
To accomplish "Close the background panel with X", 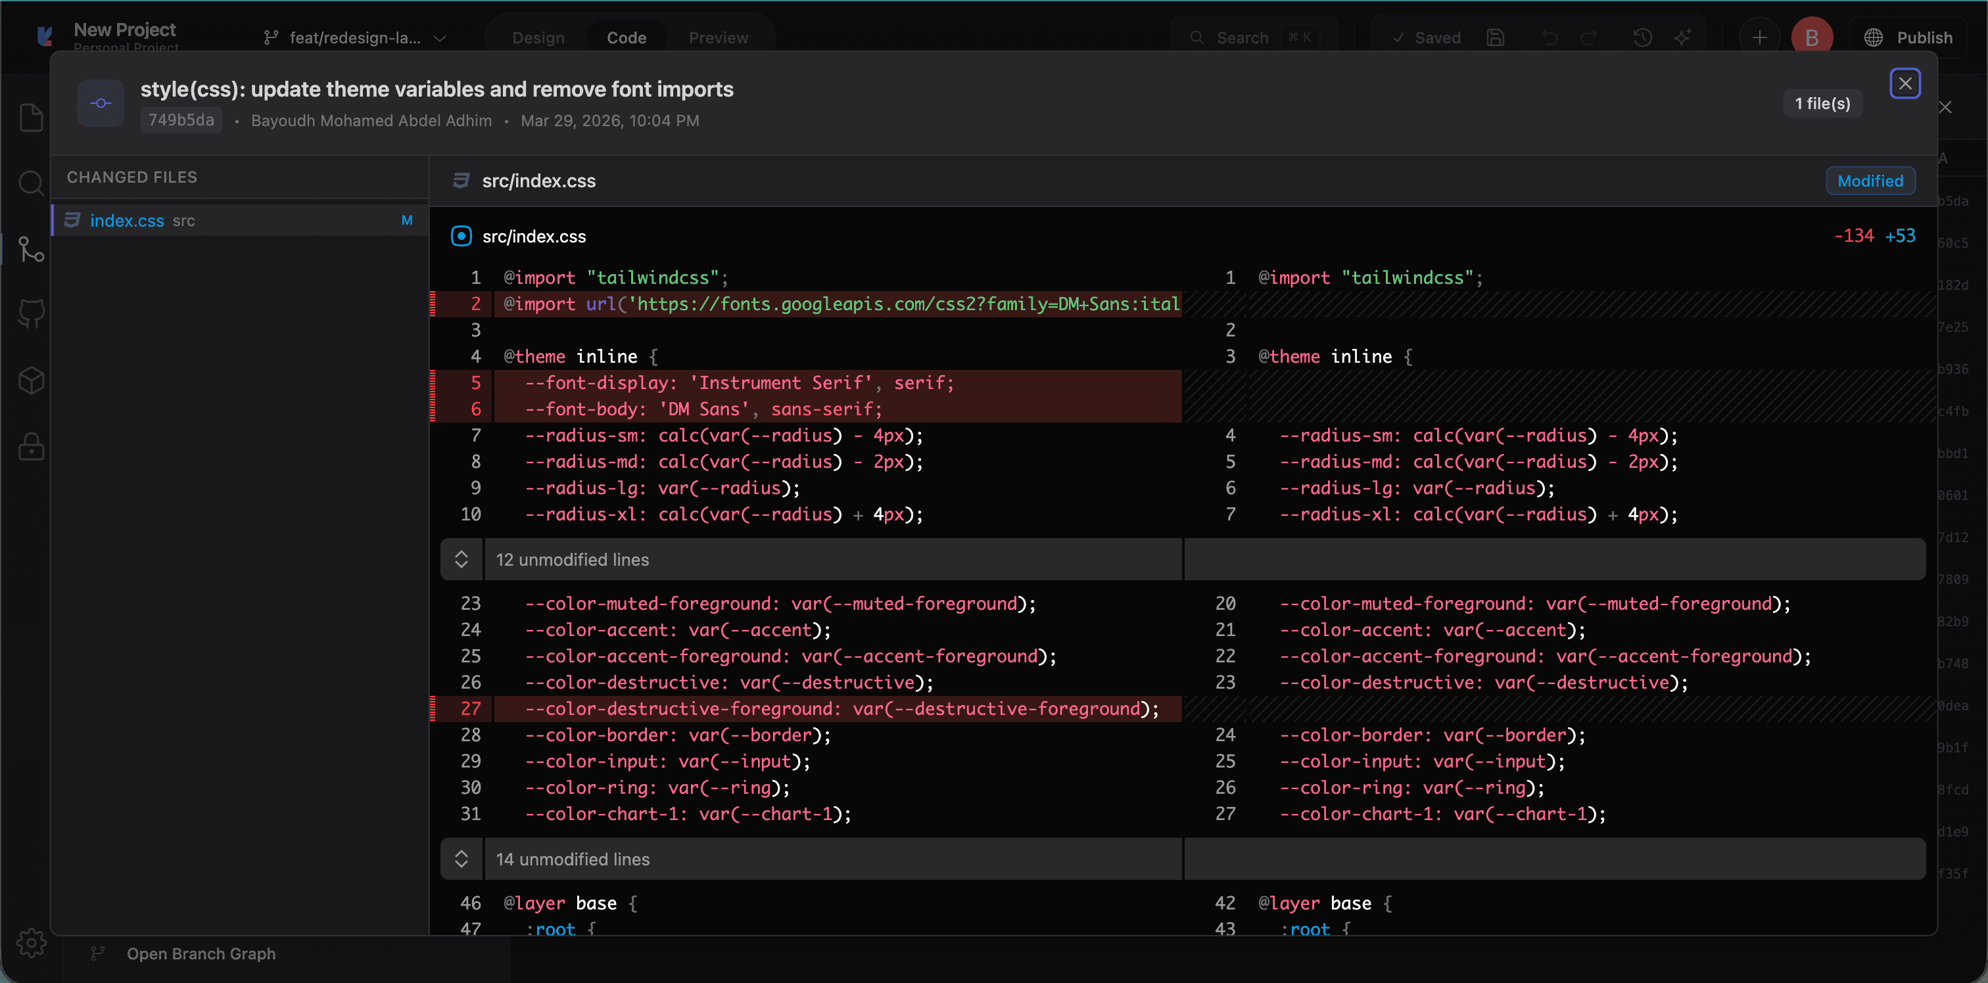I will click(1945, 107).
